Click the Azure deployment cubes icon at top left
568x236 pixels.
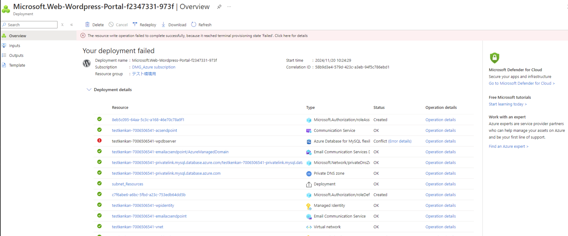point(6,9)
